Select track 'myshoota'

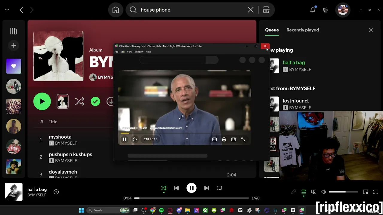pyautogui.click(x=60, y=137)
